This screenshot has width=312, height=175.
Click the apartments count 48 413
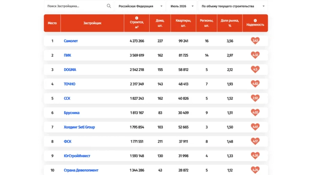tap(183, 84)
